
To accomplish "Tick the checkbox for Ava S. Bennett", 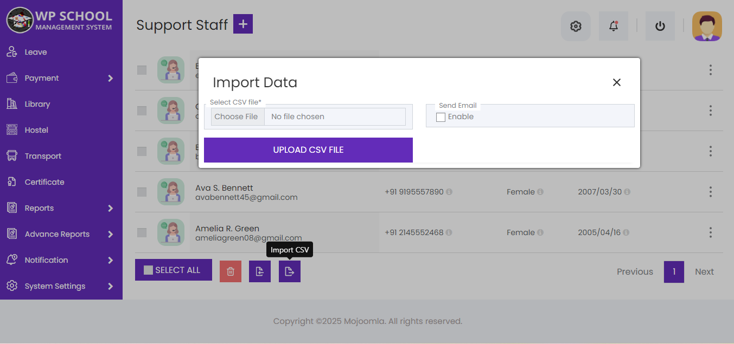I will point(142,192).
